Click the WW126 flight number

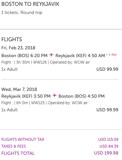point(40,62)
